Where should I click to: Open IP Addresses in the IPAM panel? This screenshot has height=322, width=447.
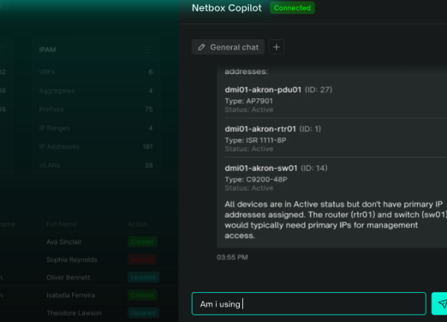pos(96,146)
